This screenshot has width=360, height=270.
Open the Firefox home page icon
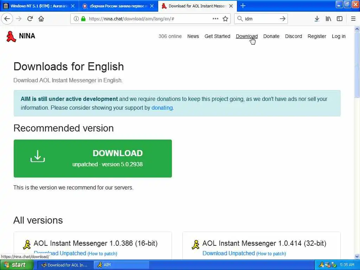click(x=41, y=19)
